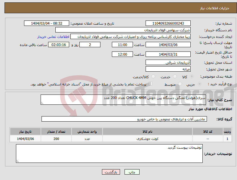Viewport: 237px width, 180px height.
Task: Click the طبقه بندی موضوعی label
Action: click(216, 76)
